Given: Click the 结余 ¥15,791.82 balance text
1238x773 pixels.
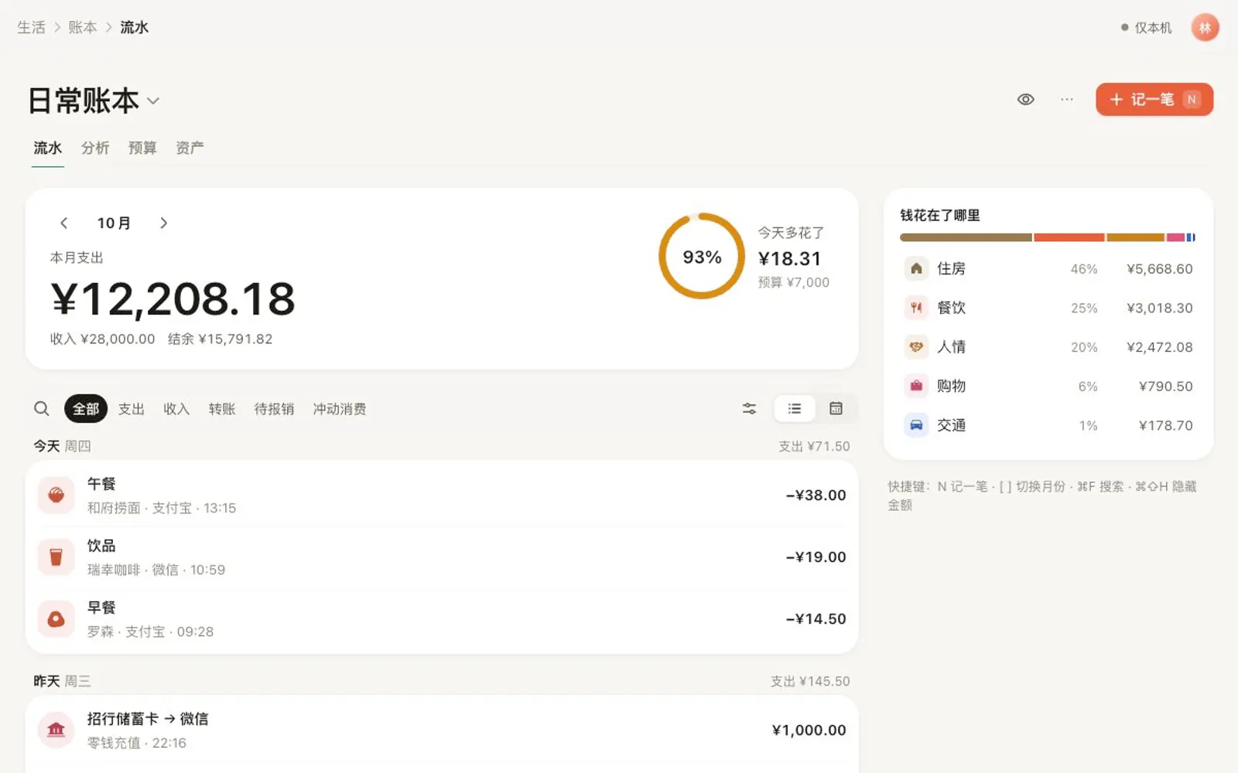Looking at the screenshot, I should tap(221, 339).
